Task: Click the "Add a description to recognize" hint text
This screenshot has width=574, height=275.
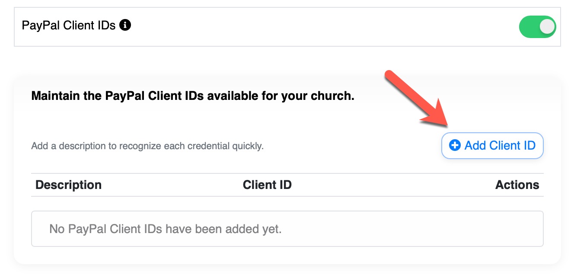Action: 147,146
